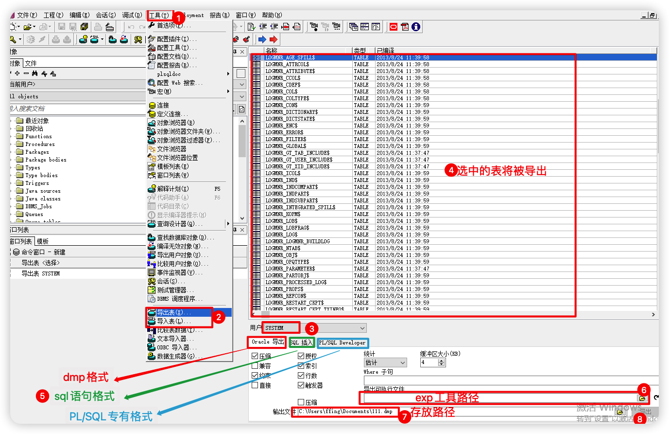Click the red Oracle icon in toolbar
This screenshot has width=669, height=434.
point(394,27)
